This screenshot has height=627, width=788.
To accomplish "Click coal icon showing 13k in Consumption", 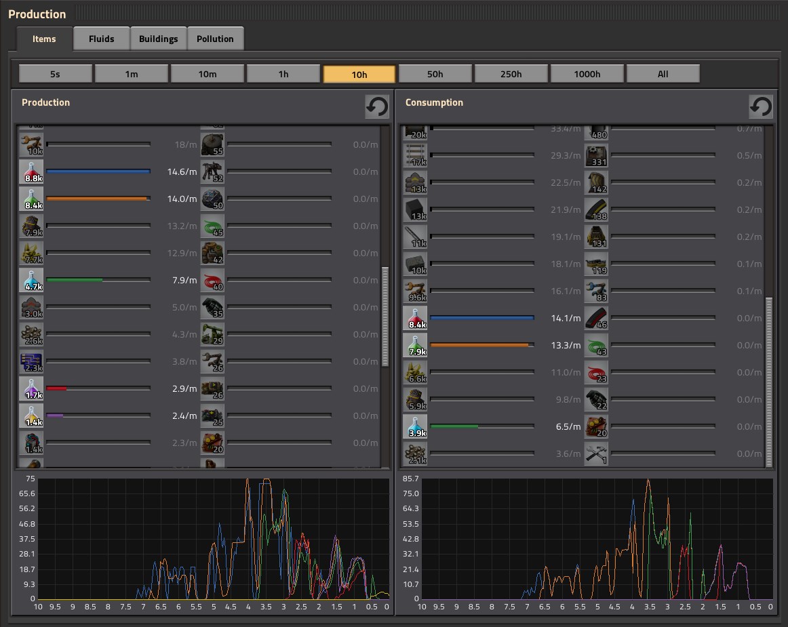I will click(x=415, y=210).
